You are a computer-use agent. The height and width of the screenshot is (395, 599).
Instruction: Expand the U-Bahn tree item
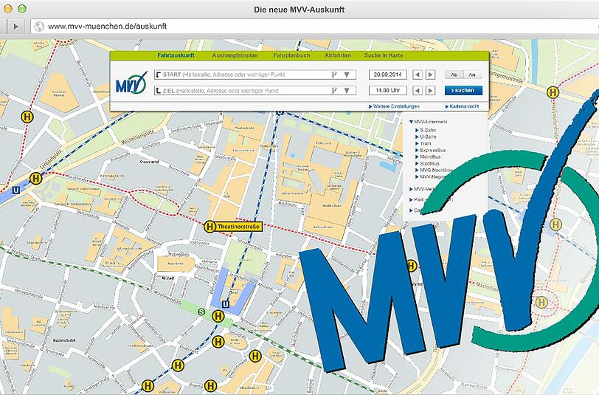418,137
